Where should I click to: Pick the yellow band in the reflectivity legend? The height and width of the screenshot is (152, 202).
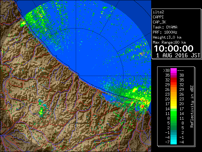tap(174, 104)
